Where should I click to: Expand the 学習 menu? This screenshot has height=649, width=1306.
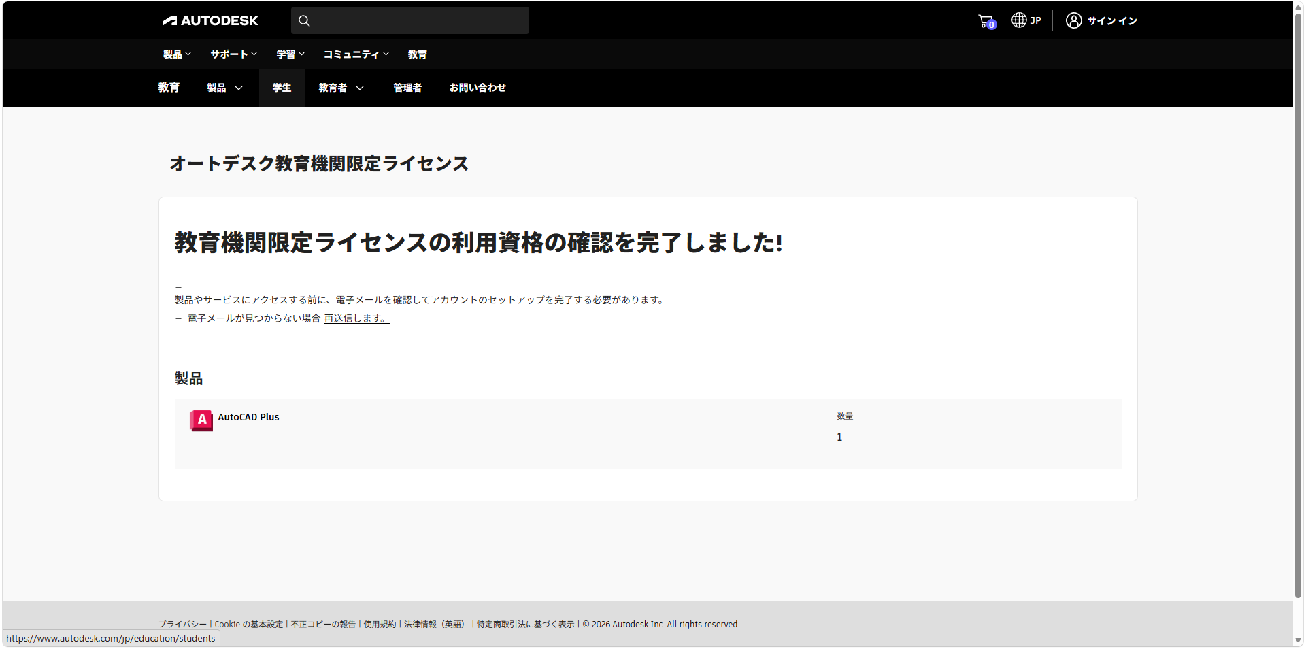point(290,54)
